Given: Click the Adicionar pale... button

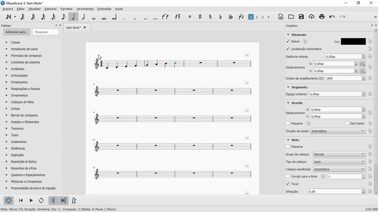Looking at the screenshot, I should pos(17,32).
